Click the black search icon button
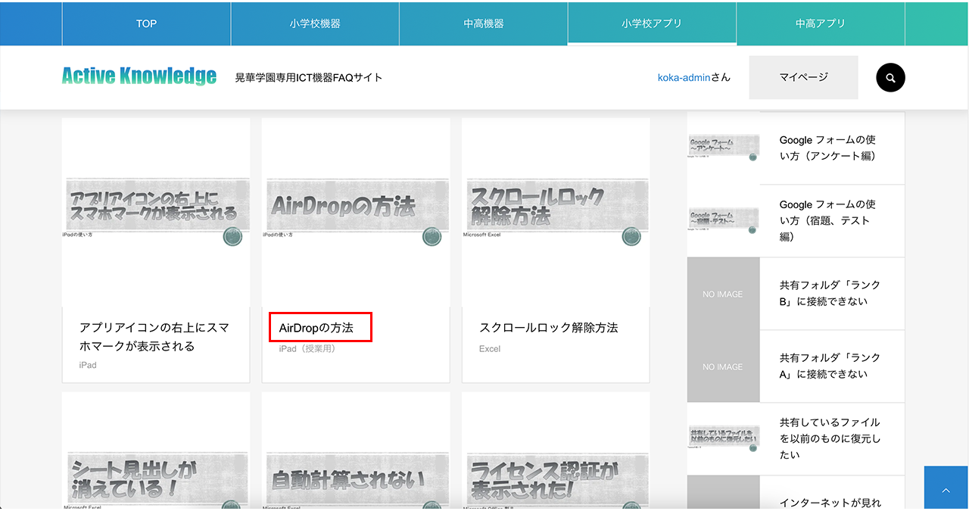The image size is (969, 511). (x=890, y=77)
